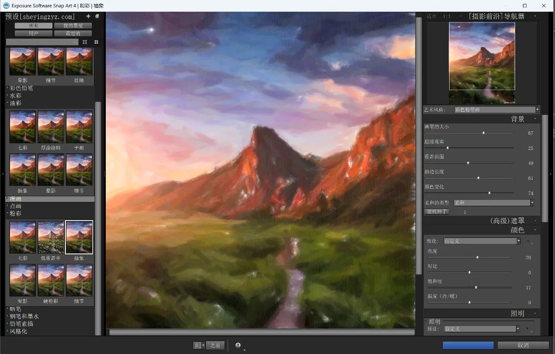The width and height of the screenshot is (555, 354).
Task: Expand the (高级)遮罩 panel section
Action: [535, 221]
